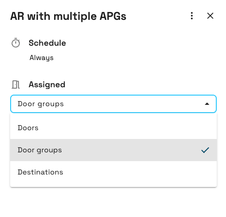Click the Schedule heading
Screen dimensions: 226x217
[x=47, y=43]
